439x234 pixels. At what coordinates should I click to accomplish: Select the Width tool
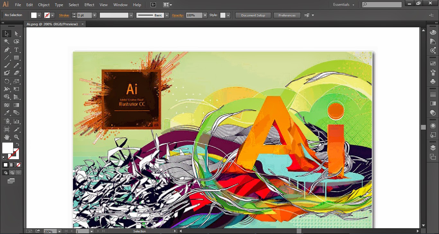7,89
